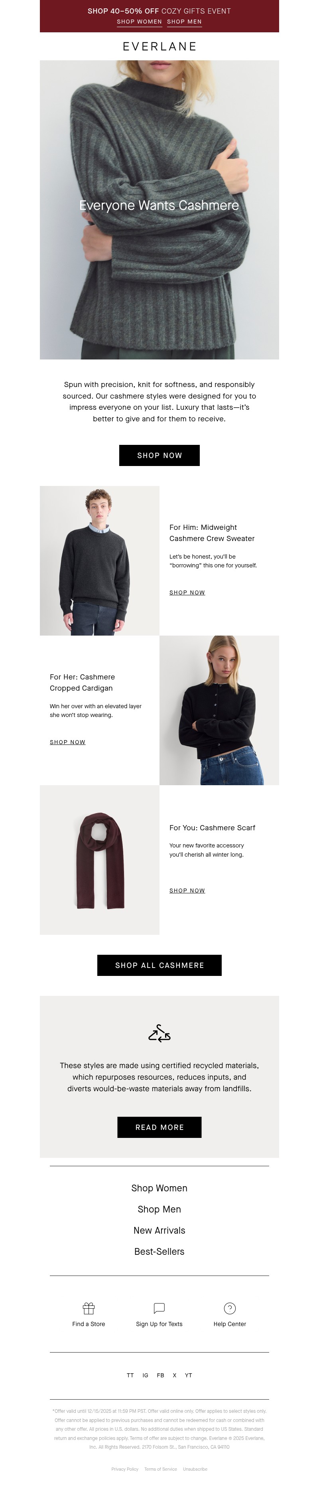Screen dimensions: 319x1491
Task: Click the recycled hanger icon
Action: tap(159, 1033)
